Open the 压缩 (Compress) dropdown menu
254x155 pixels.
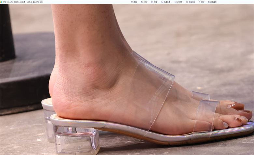tap(155, 2)
